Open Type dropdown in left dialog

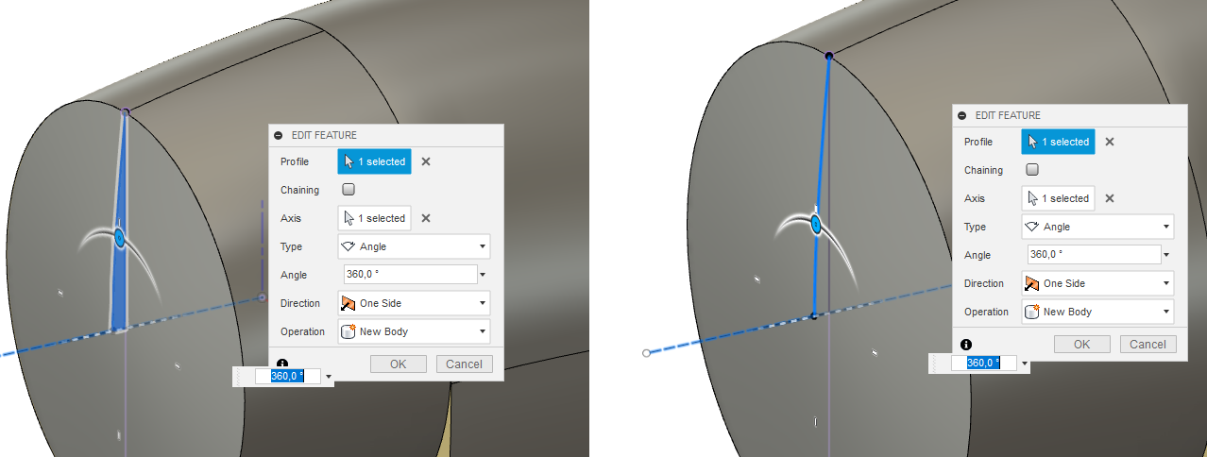pos(414,246)
